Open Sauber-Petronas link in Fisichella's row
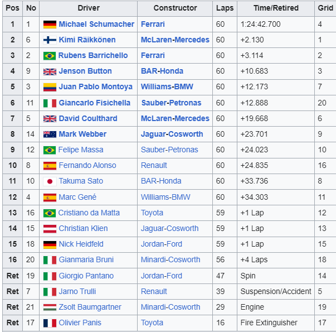The width and height of the screenshot is (336, 332). point(171,103)
